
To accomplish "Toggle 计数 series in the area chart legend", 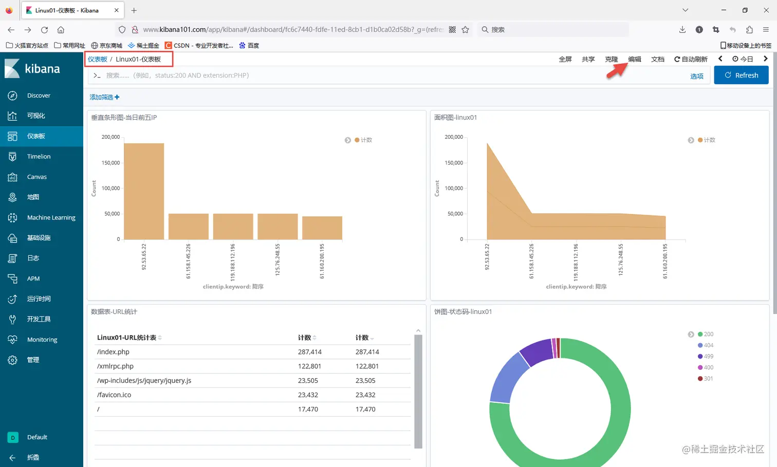I will [707, 140].
